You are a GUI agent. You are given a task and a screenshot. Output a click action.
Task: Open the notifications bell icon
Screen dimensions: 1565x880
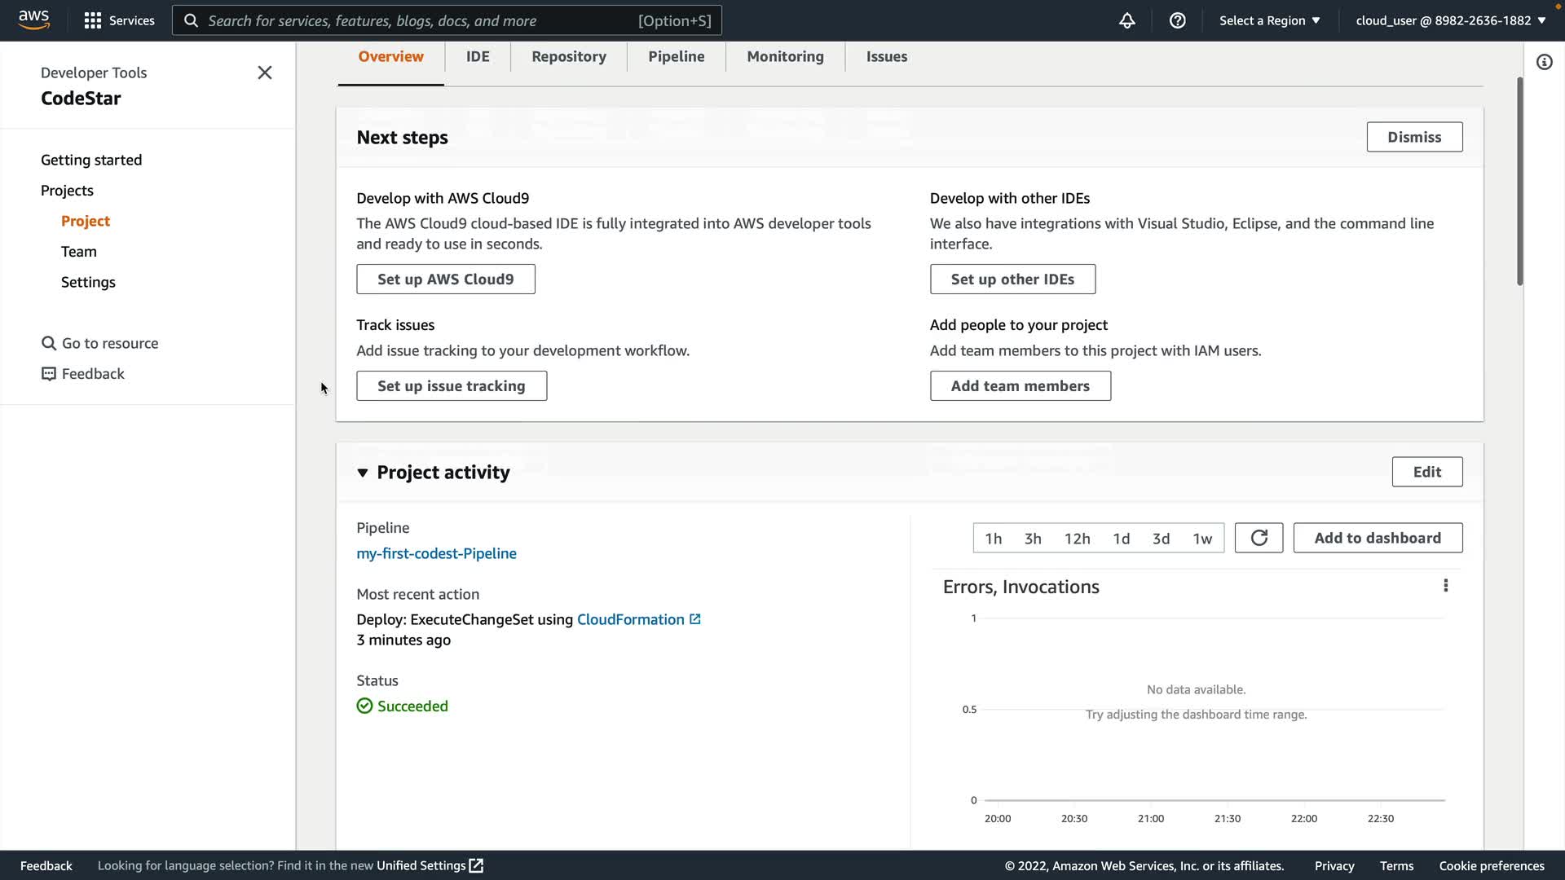[1126, 20]
